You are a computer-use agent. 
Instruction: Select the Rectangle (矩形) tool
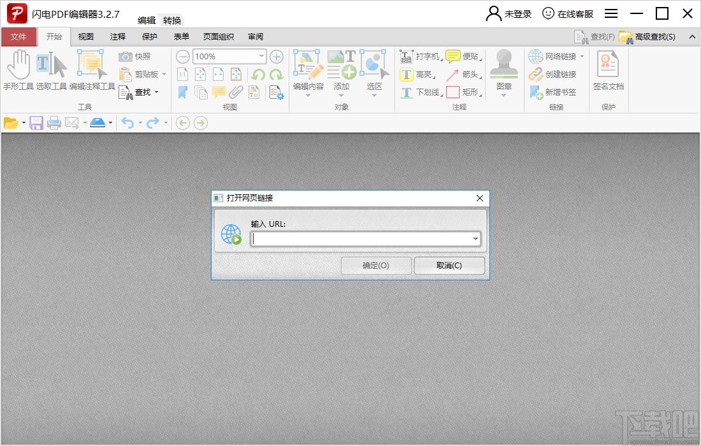click(x=463, y=92)
